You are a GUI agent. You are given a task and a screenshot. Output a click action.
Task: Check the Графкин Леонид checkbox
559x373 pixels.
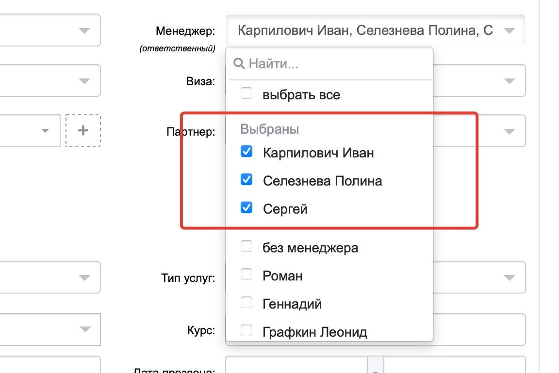tap(247, 331)
